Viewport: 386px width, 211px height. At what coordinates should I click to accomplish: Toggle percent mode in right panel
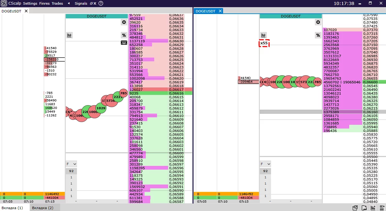(x=318, y=35)
